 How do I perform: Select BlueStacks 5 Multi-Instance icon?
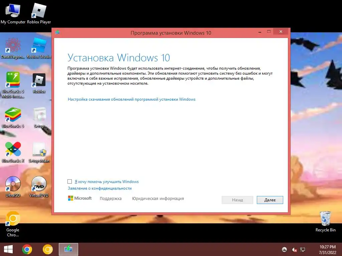[13, 85]
